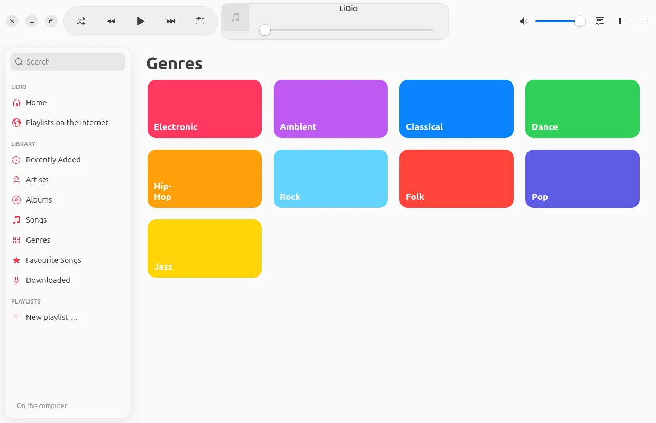The height and width of the screenshot is (423, 656).
Task: Mute audio with the speaker icon
Action: 523,21
